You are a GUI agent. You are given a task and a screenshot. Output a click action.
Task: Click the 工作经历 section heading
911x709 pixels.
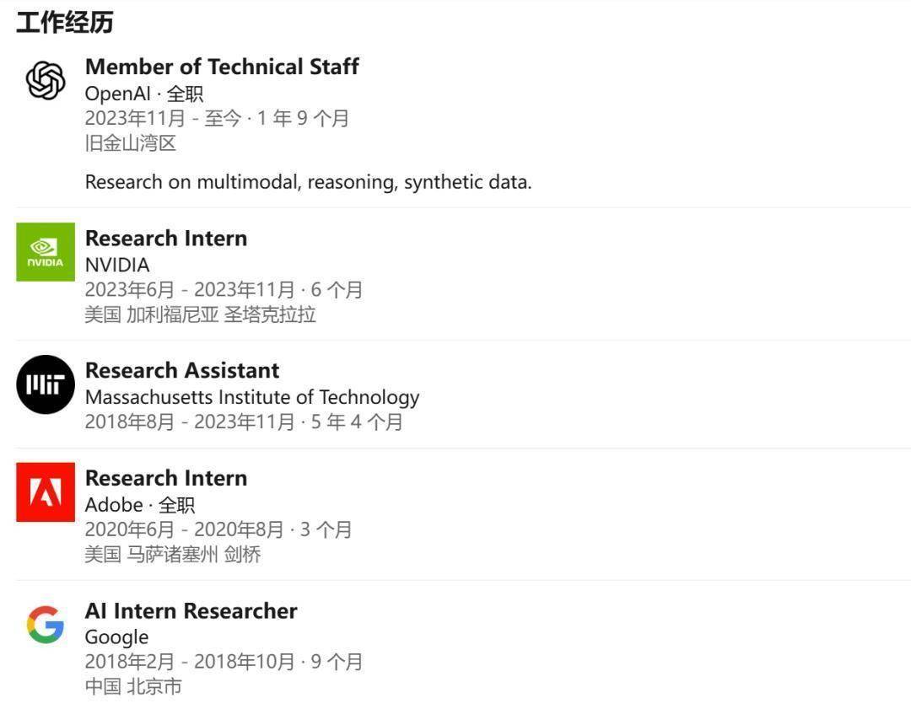point(64,22)
